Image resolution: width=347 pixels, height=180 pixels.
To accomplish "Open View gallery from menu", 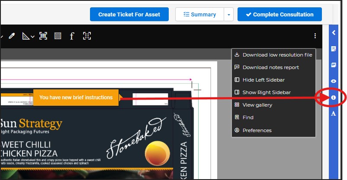I will (273, 105).
